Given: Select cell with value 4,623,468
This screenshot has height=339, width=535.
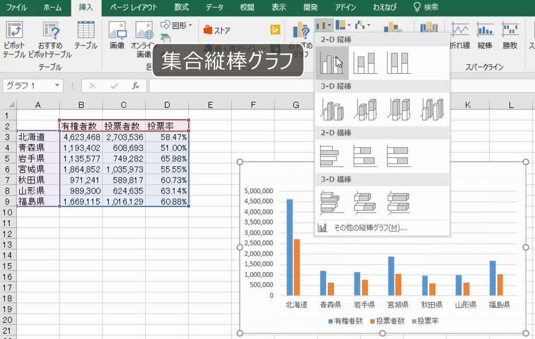Looking at the screenshot, I should (x=81, y=137).
